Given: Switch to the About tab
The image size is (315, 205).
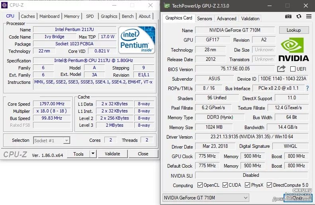Looking at the screenshot, I should pyautogui.click(x=145, y=16).
